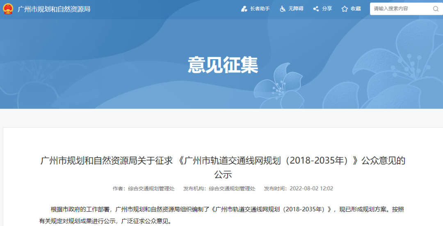Click the national emblem logo
The width and height of the screenshot is (443, 226).
(8, 9)
